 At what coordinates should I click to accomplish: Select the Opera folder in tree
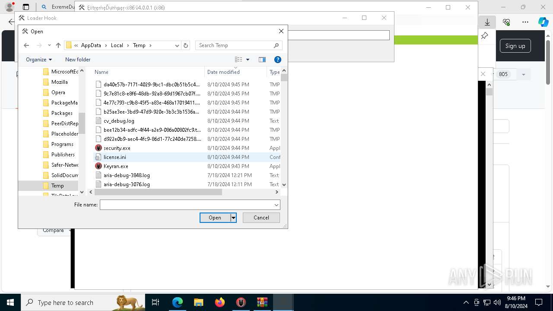coord(58,92)
